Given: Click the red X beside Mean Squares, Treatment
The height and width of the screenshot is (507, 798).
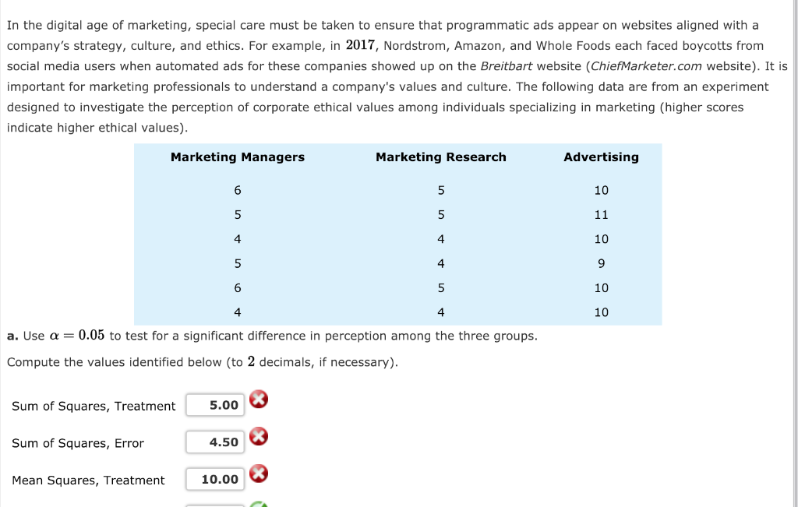Looking at the screenshot, I should coord(258,474).
